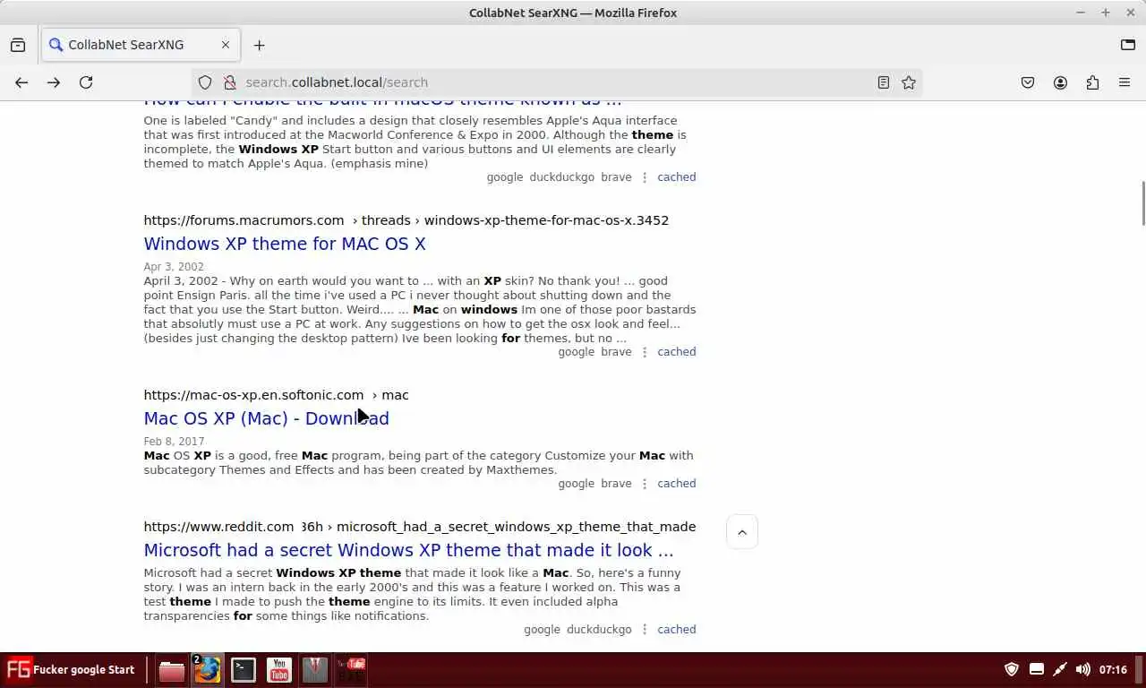Open Windows XP theme for MAC OS X result
Screen dimensions: 1146x688
click(x=285, y=244)
